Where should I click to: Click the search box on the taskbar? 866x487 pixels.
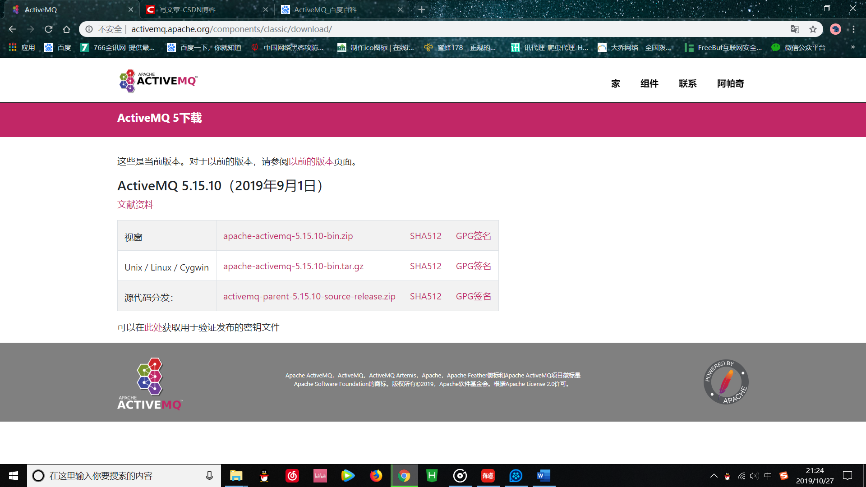(122, 476)
